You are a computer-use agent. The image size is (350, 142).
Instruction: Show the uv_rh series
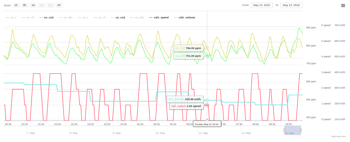[28, 17]
